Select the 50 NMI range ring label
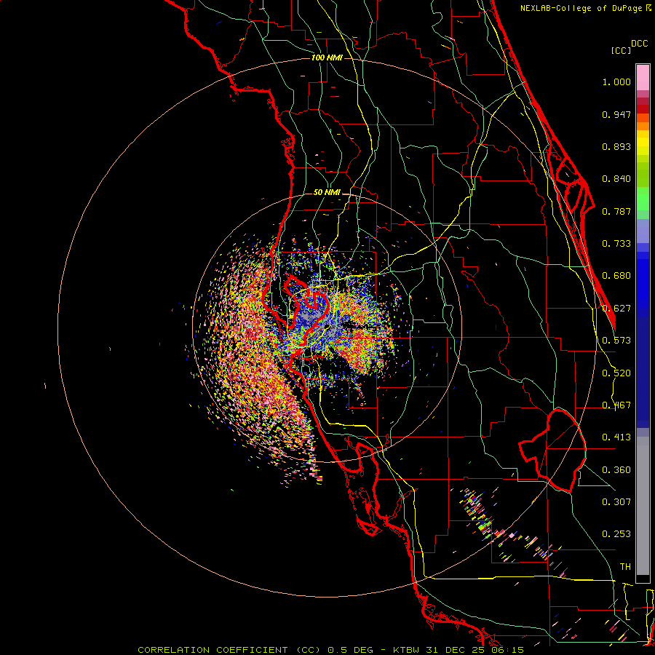 (x=327, y=193)
